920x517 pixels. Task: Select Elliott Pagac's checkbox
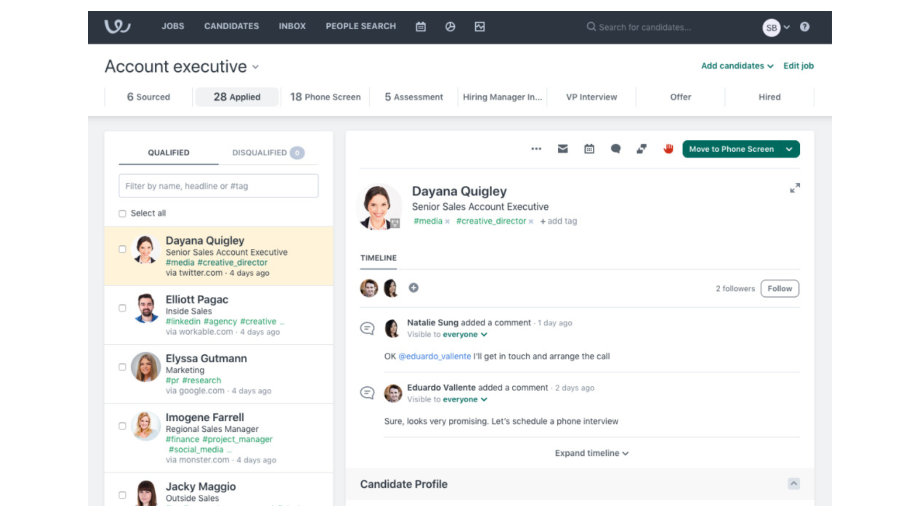coord(122,308)
